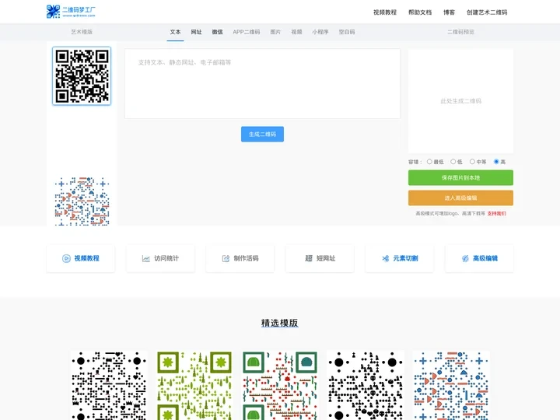The width and height of the screenshot is (560, 420).
Task: Click the 二维码预览 header label
Action: [x=460, y=32]
